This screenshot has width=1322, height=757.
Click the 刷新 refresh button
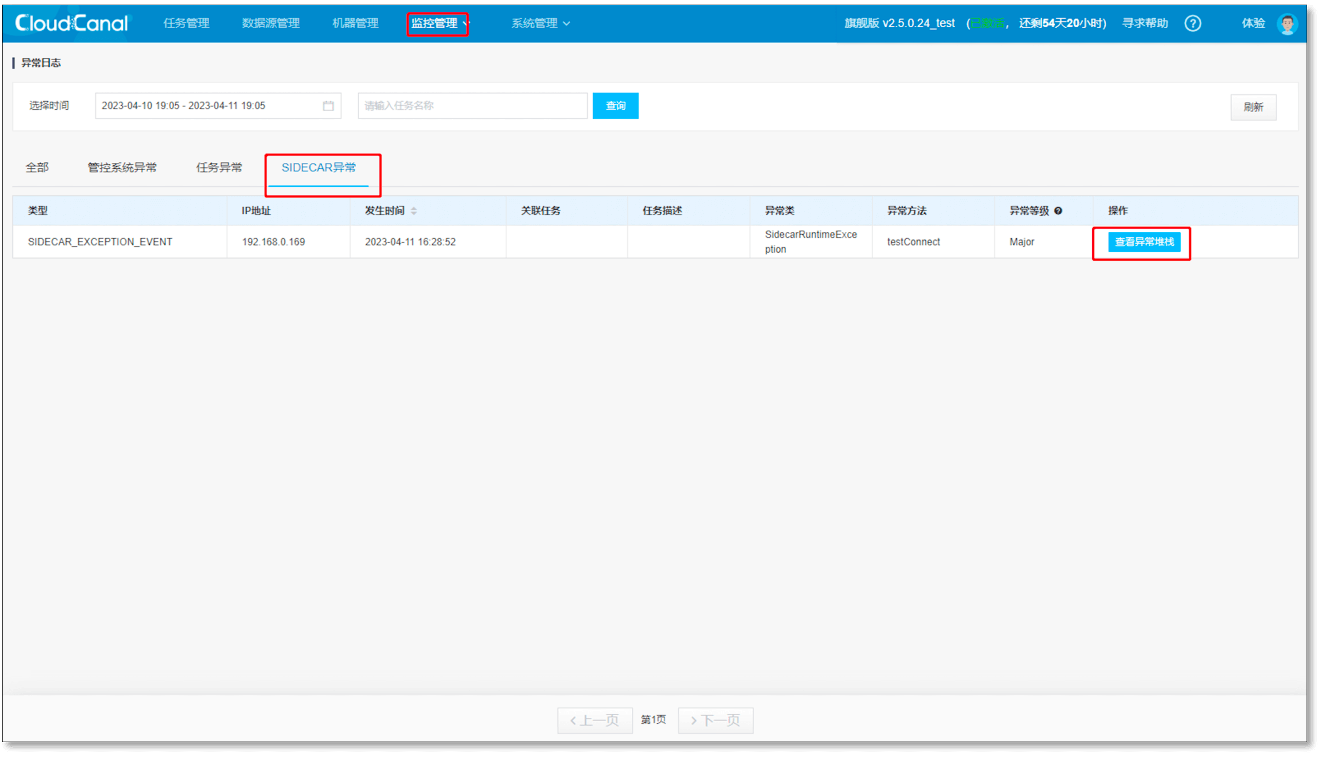click(x=1253, y=107)
